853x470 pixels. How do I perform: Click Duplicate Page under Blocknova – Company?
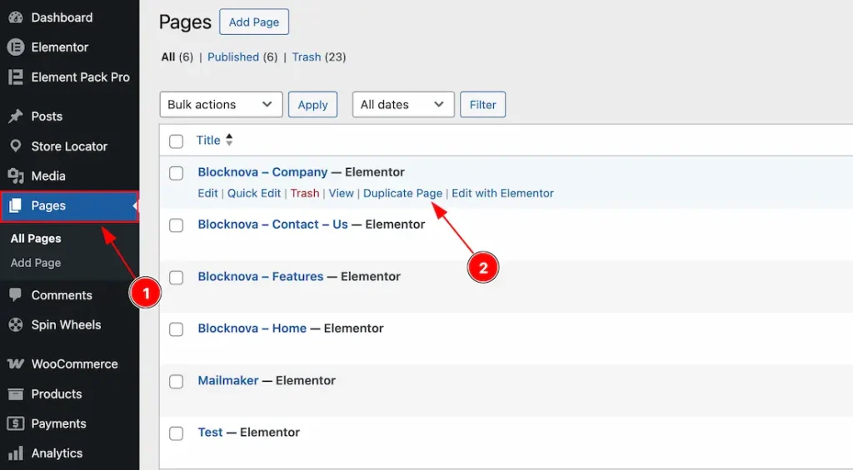coord(402,193)
